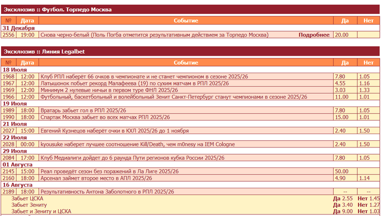Select Да 11.00 for the Зенит Санкт-Петербург event
385x216 pixels.
point(341,97)
